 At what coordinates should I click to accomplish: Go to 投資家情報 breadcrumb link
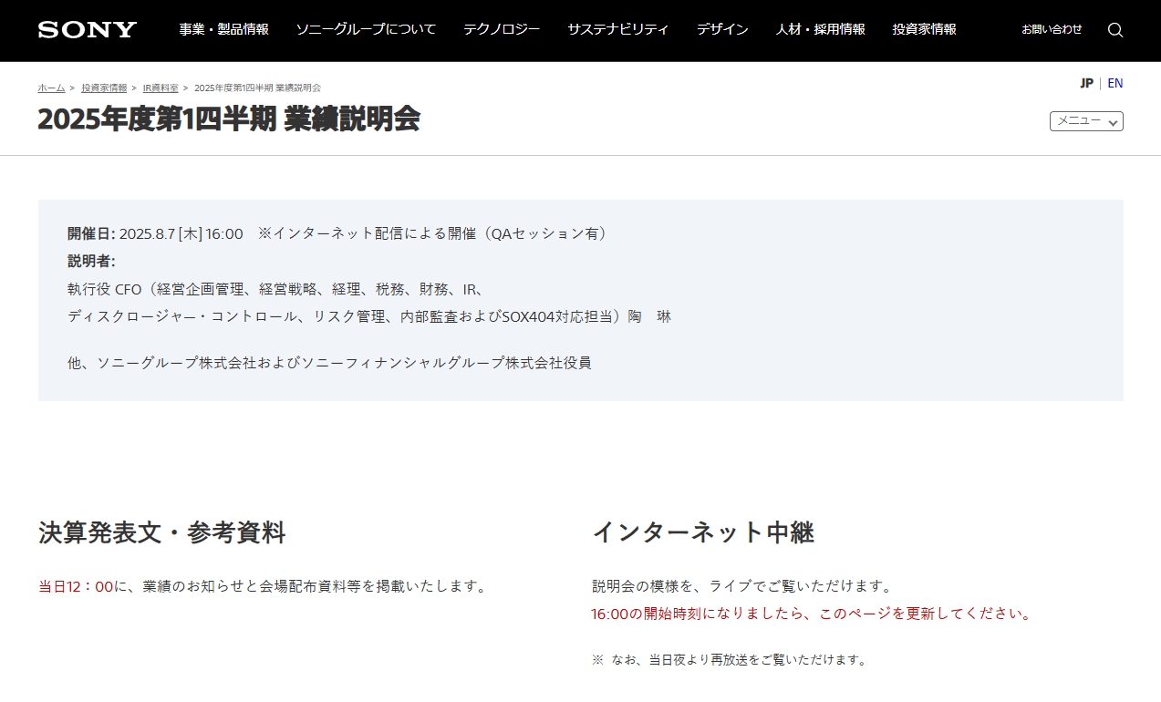coord(104,88)
